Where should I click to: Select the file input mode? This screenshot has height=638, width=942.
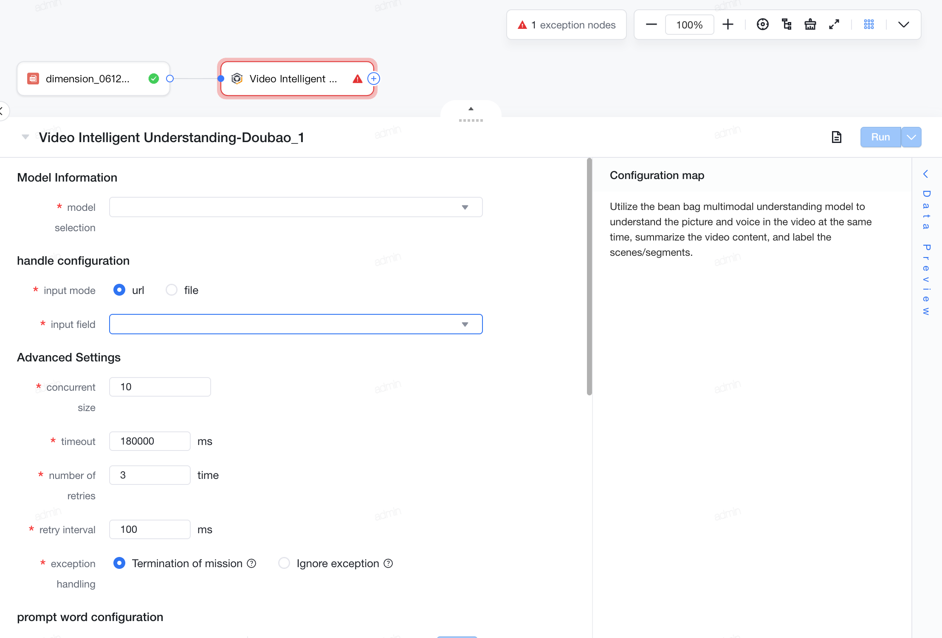172,290
